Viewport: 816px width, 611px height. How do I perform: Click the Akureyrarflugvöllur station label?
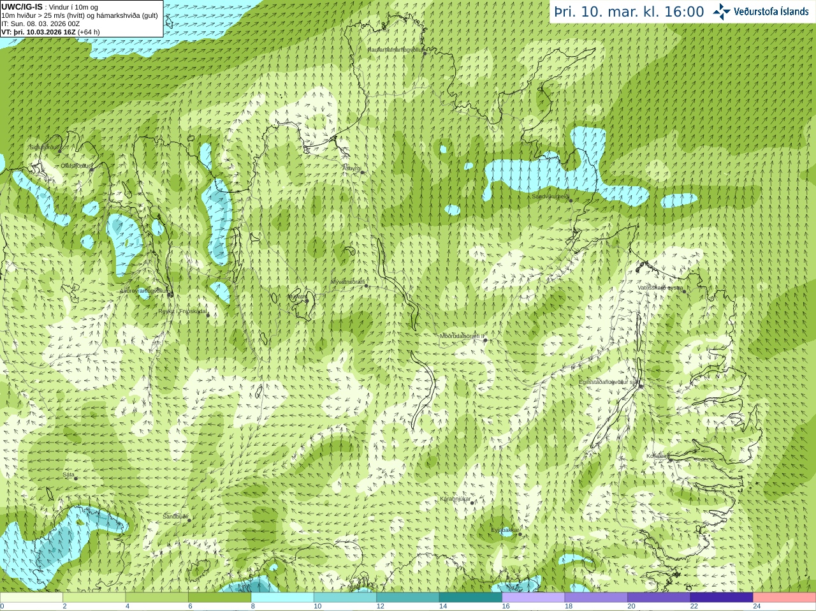click(144, 290)
